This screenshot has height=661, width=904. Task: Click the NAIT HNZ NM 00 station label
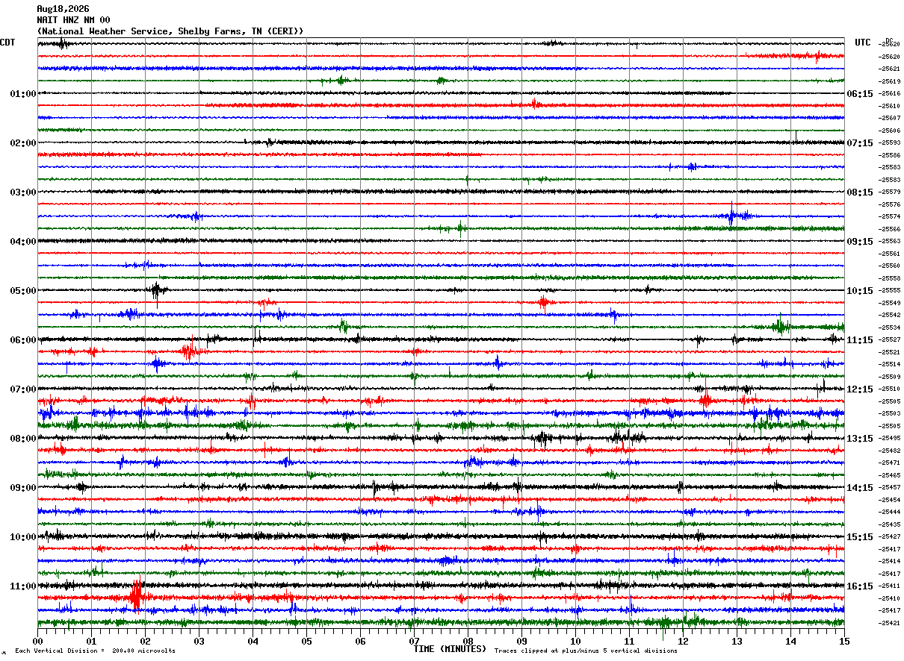click(x=73, y=20)
